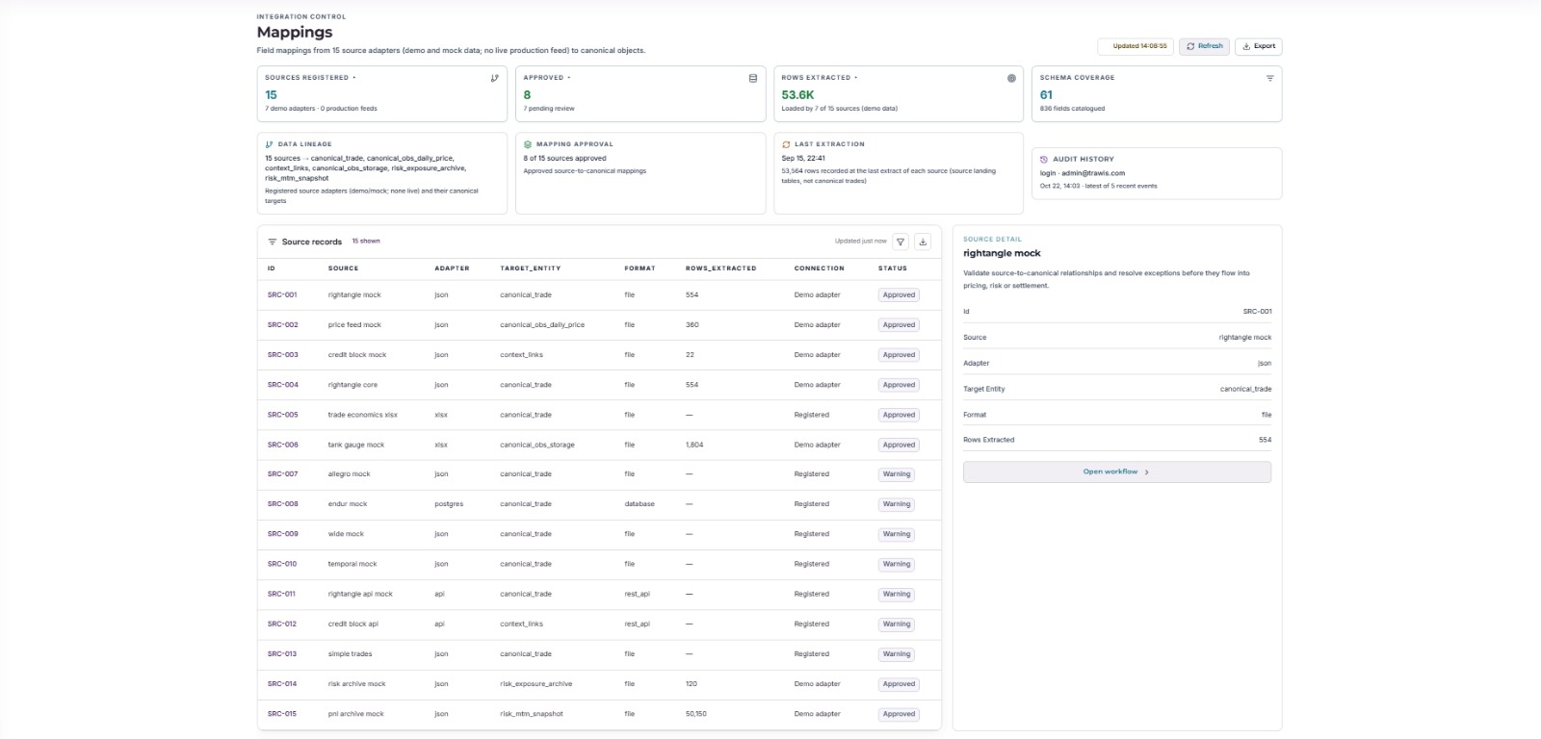Viewport: 1541px width, 739px height.
Task: Expand the Rows Extracted card title
Action: 820,78
